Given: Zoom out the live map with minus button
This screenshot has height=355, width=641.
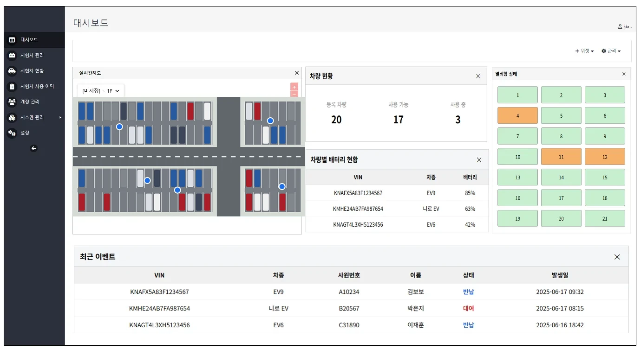Looking at the screenshot, I should coord(294,94).
